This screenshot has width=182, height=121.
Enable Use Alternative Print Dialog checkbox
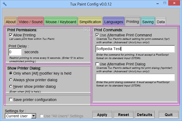pyautogui.click(x=97, y=64)
